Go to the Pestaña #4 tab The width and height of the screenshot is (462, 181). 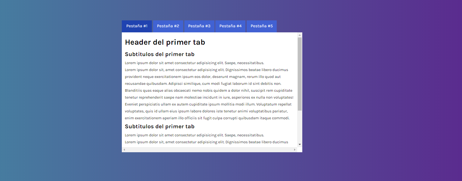230,26
